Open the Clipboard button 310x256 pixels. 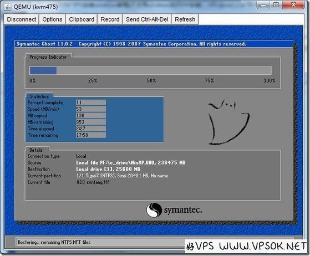[82, 19]
